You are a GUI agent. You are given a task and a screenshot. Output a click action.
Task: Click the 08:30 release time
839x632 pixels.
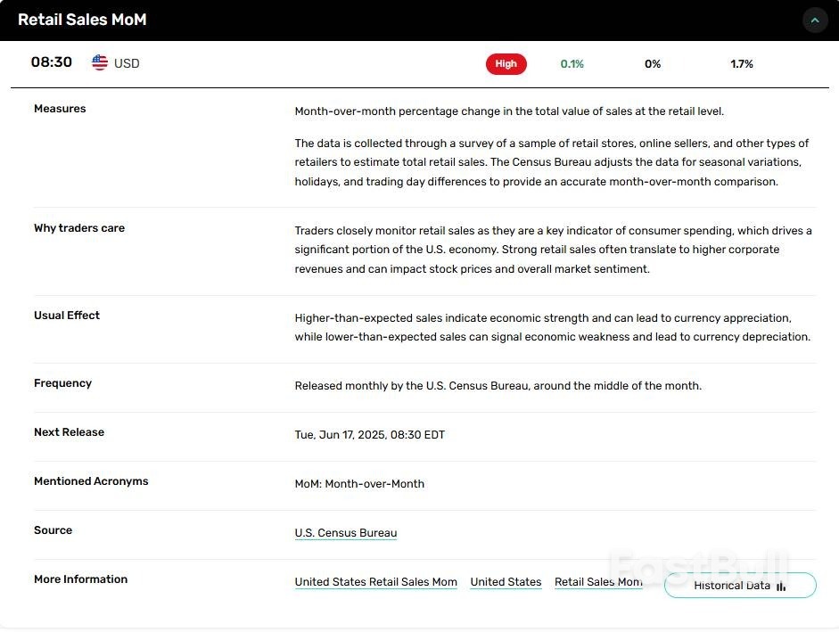click(x=52, y=63)
